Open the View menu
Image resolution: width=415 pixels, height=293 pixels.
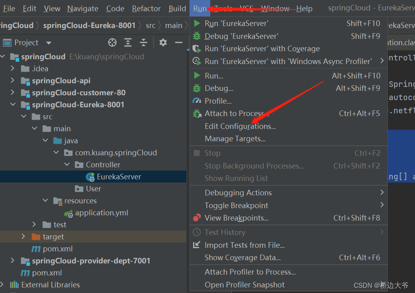(x=52, y=8)
